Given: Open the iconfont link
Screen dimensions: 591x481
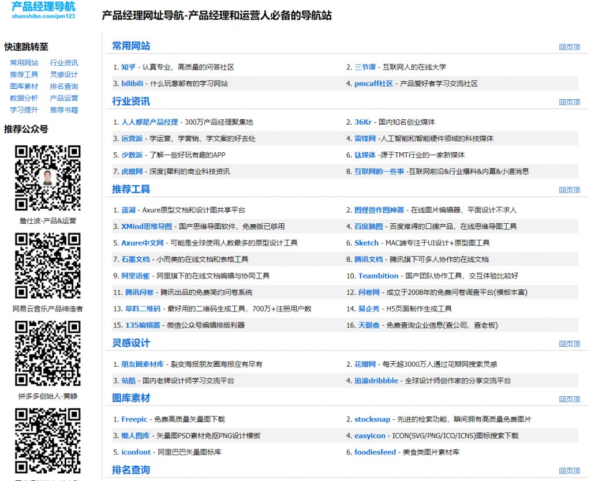Looking at the screenshot, I should [136, 452].
